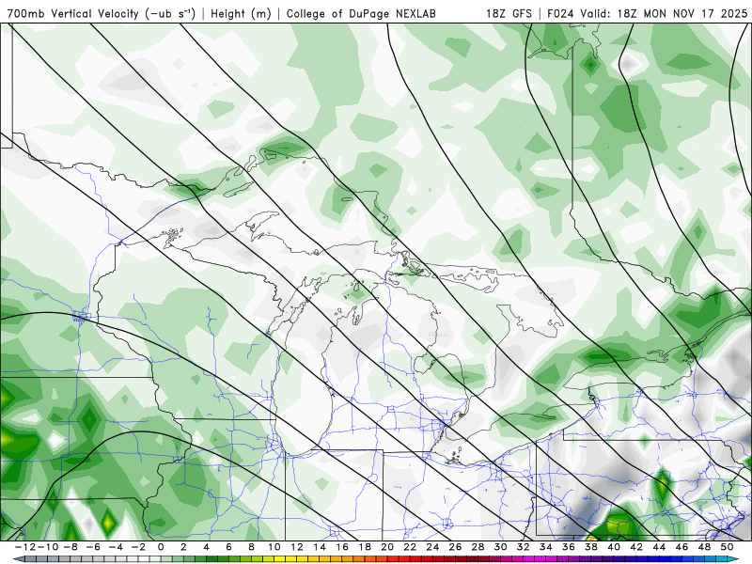Click the '-4' value on the color scale
Image resolution: width=752 pixels, height=564 pixels.
coord(115,547)
